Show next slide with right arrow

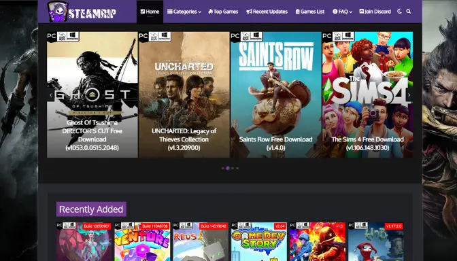click(409, 95)
